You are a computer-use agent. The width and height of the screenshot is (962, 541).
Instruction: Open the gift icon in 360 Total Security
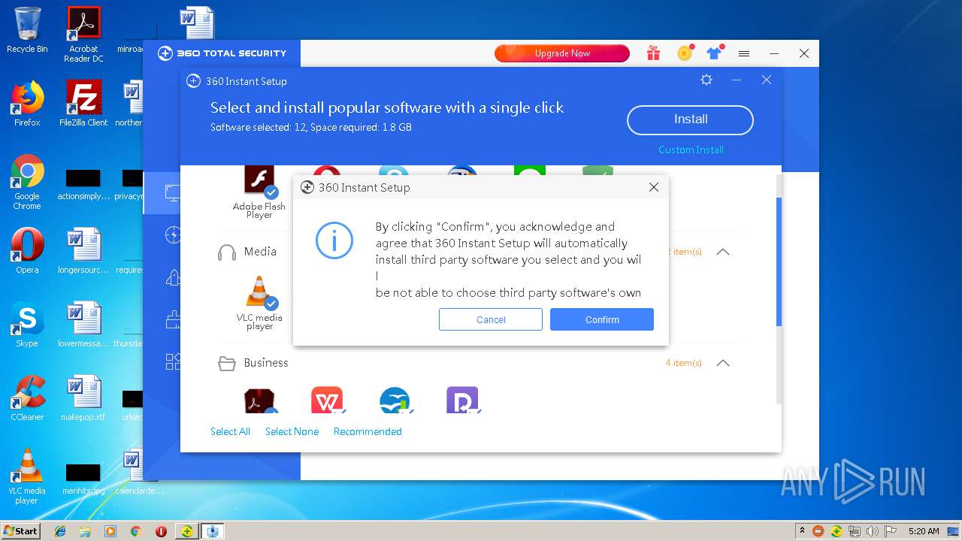(x=653, y=53)
